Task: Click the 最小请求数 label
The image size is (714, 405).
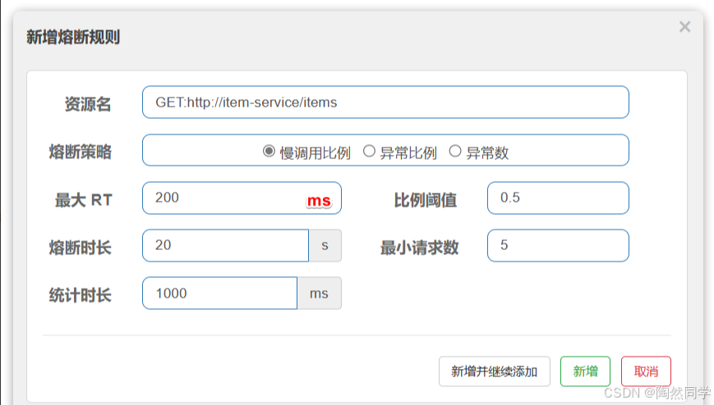Action: pyautogui.click(x=419, y=248)
